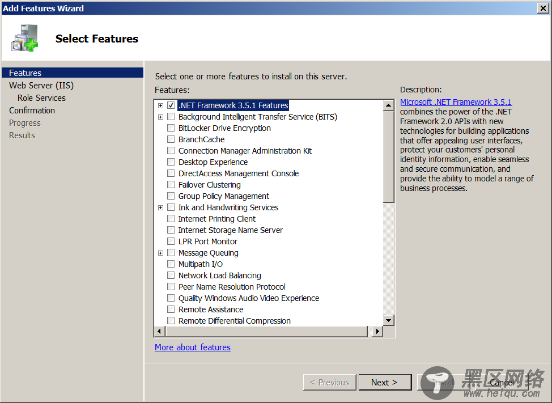
Task: Enable Internet Printing Client checkbox
Action: pos(171,219)
